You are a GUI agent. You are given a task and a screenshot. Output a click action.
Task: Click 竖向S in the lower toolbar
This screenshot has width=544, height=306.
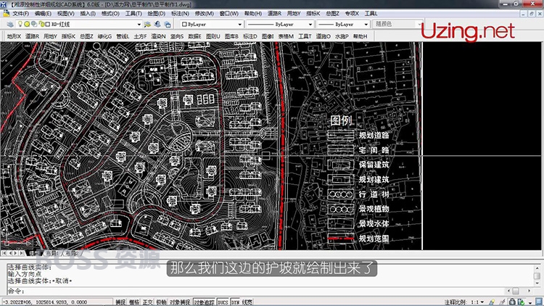176,36
